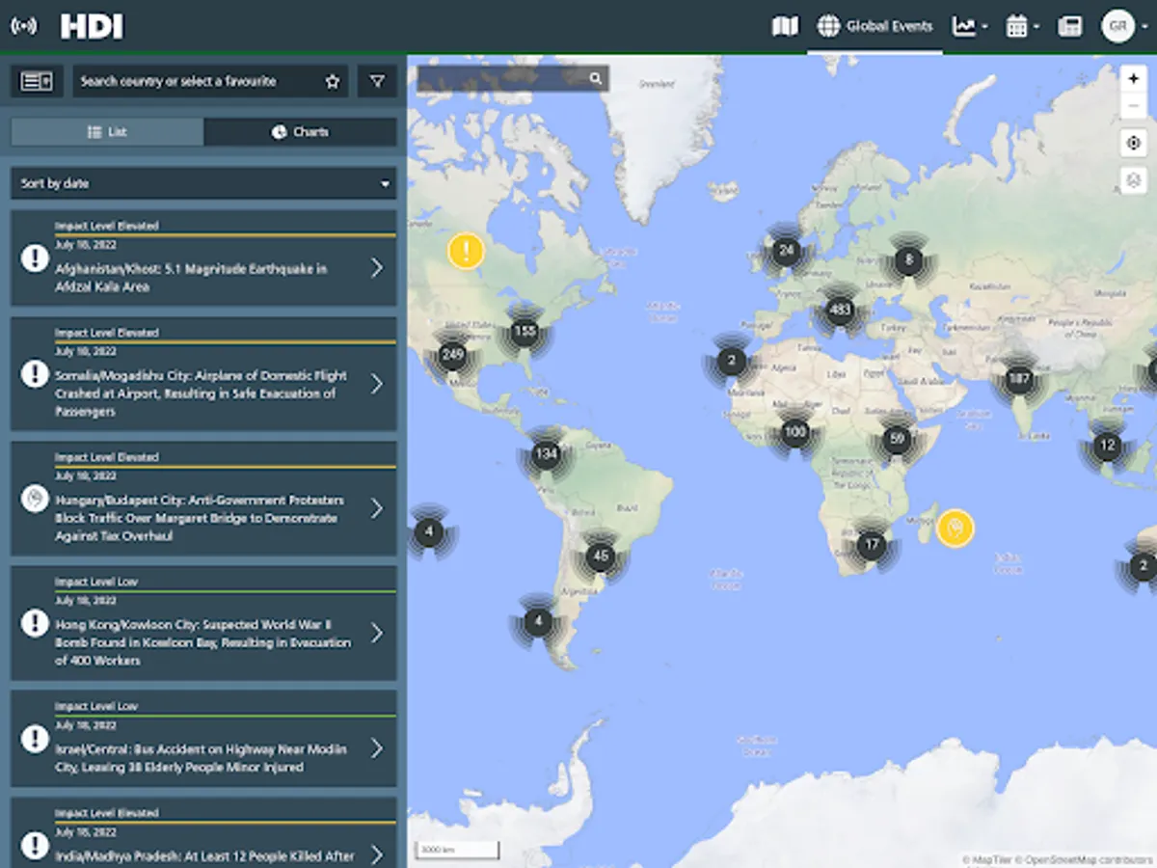Open the analytics chart menu in header
The height and width of the screenshot is (868, 1157).
tap(969, 27)
